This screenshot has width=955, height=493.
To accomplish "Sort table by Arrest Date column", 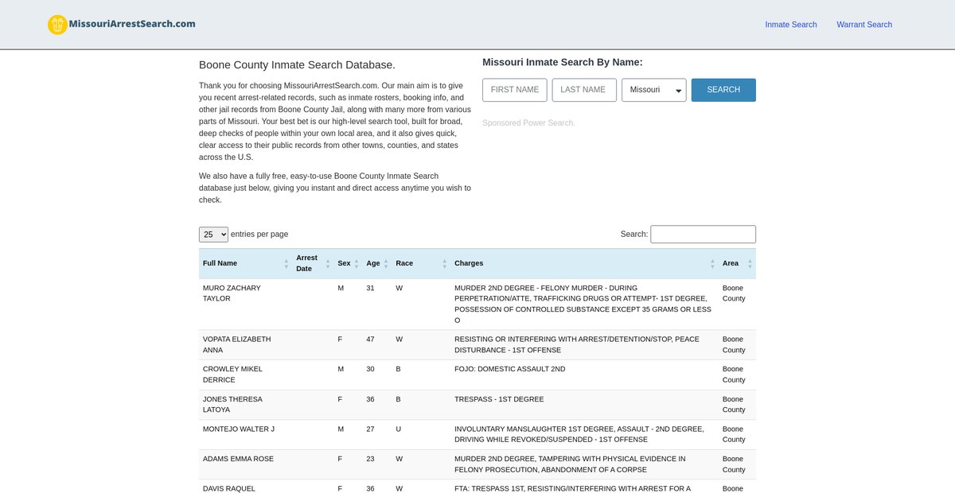I will 306,263.
